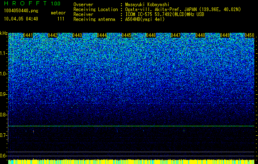Click the 0441 time marker
The width and height of the screenshot is (258, 164).
point(28,35)
